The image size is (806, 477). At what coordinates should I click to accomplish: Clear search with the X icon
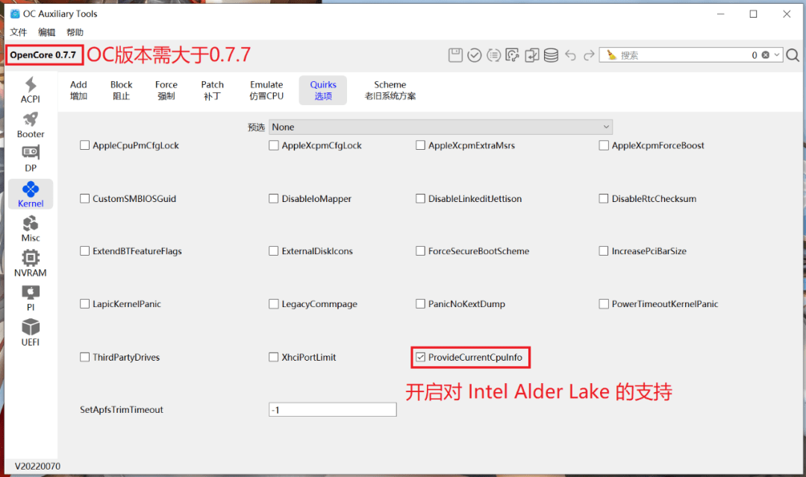click(x=766, y=55)
